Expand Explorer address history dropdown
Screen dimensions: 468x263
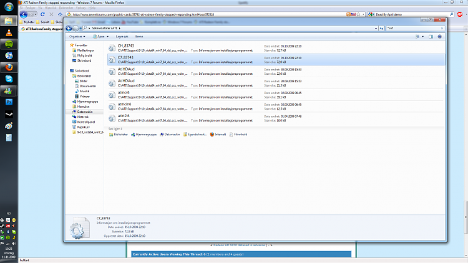(376, 28)
